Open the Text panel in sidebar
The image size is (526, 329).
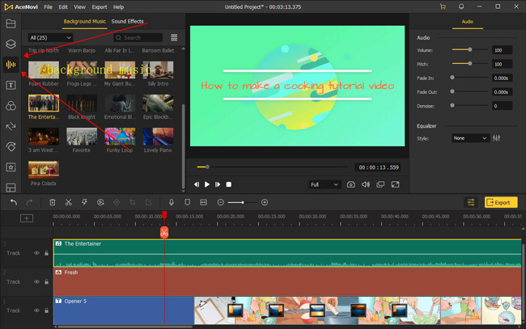[11, 85]
